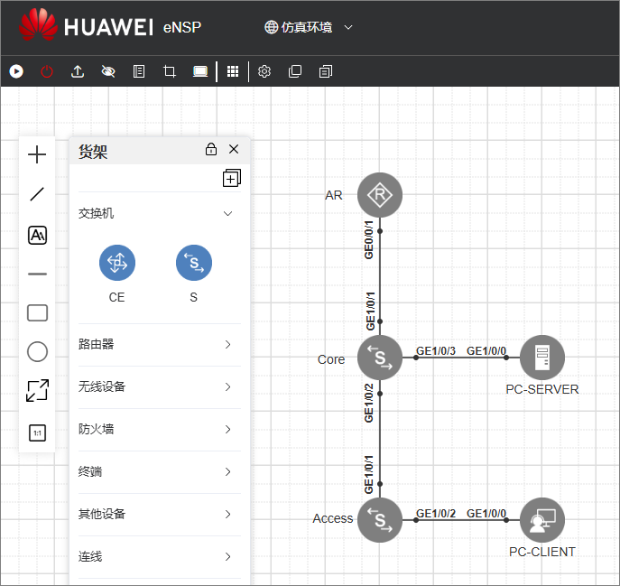Click the GE1/0/3 port label

[x=436, y=351]
